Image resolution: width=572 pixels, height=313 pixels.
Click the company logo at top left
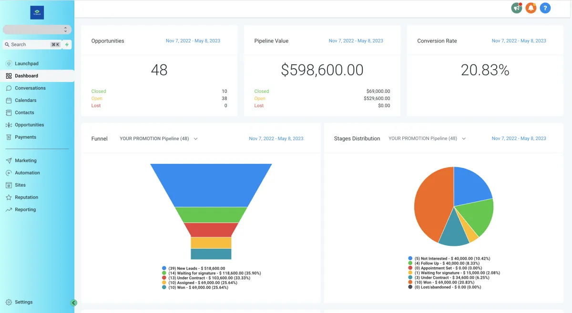tap(37, 12)
